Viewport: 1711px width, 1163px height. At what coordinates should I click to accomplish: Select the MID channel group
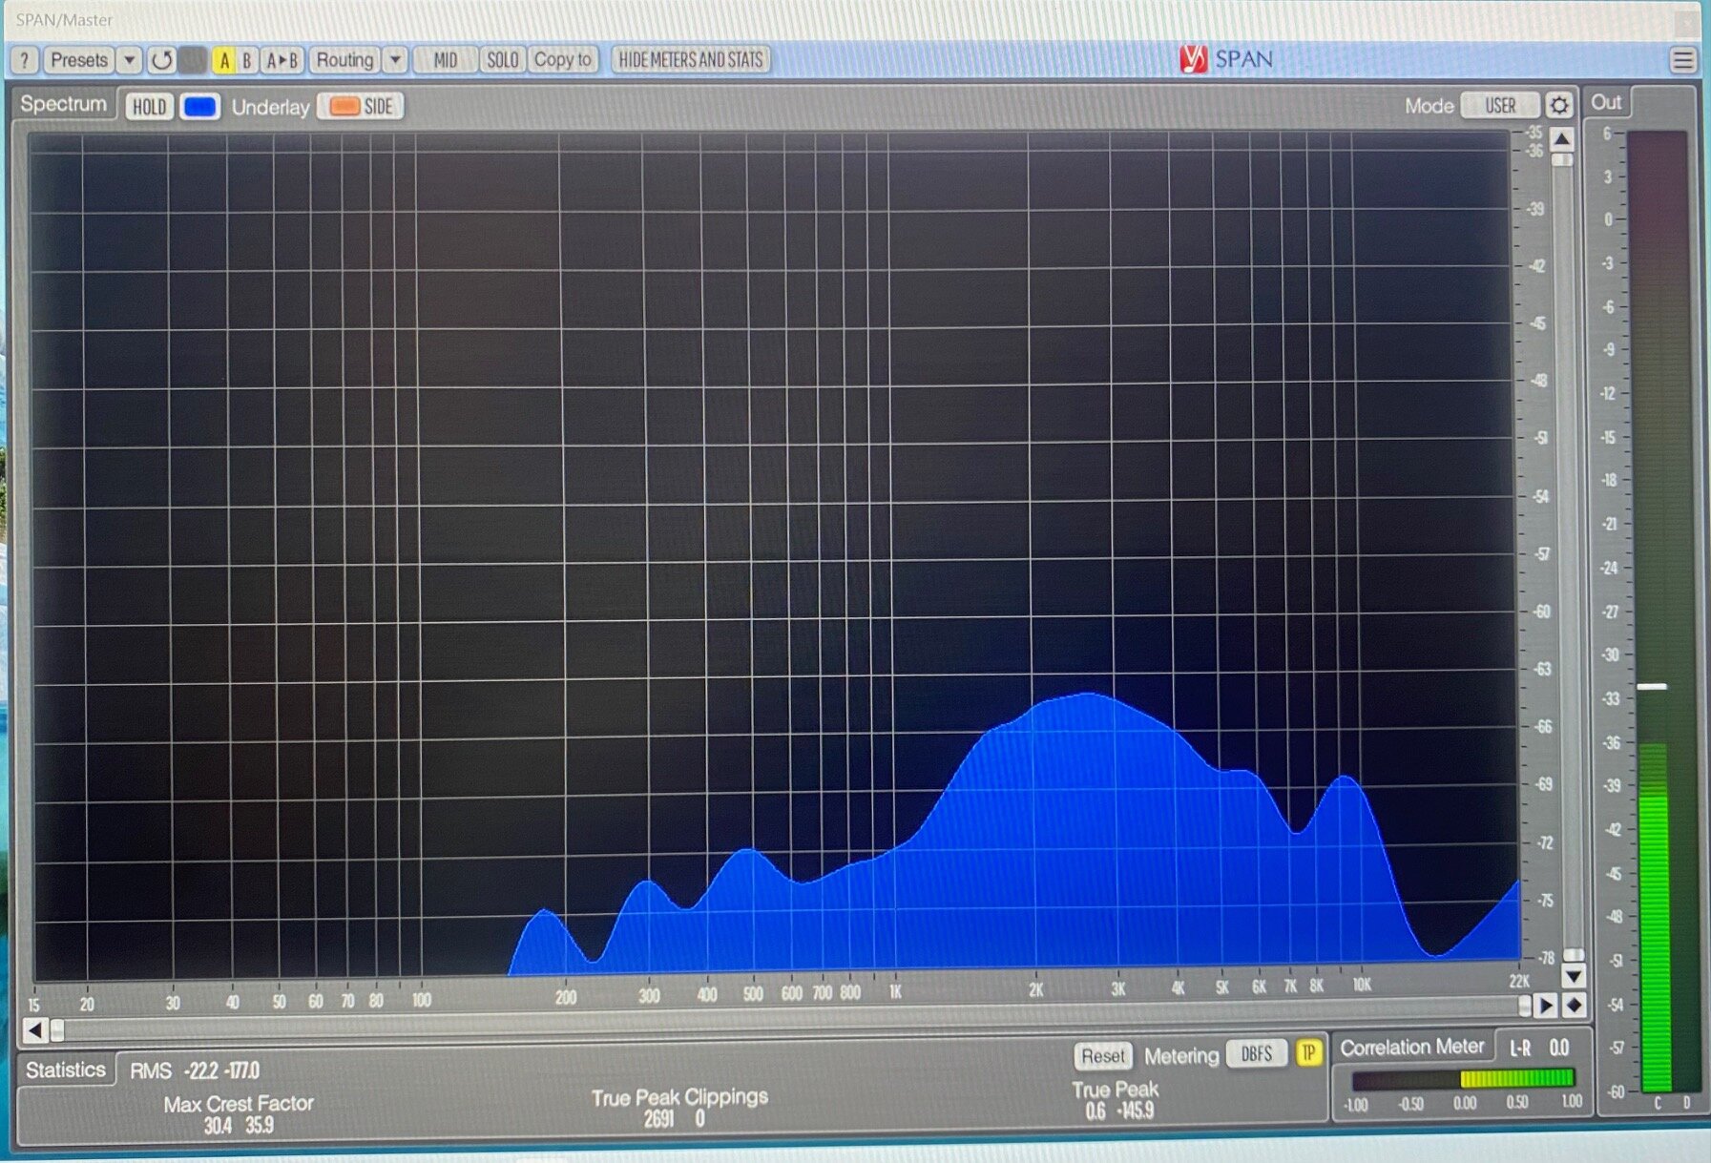coord(445,60)
